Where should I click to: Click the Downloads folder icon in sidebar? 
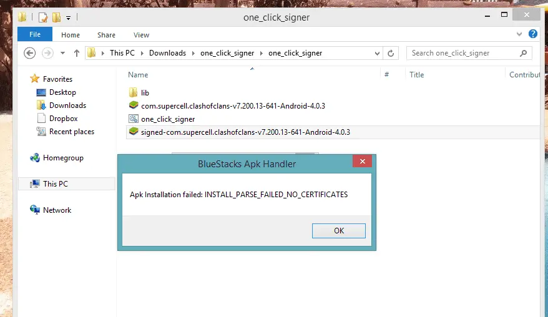point(41,105)
